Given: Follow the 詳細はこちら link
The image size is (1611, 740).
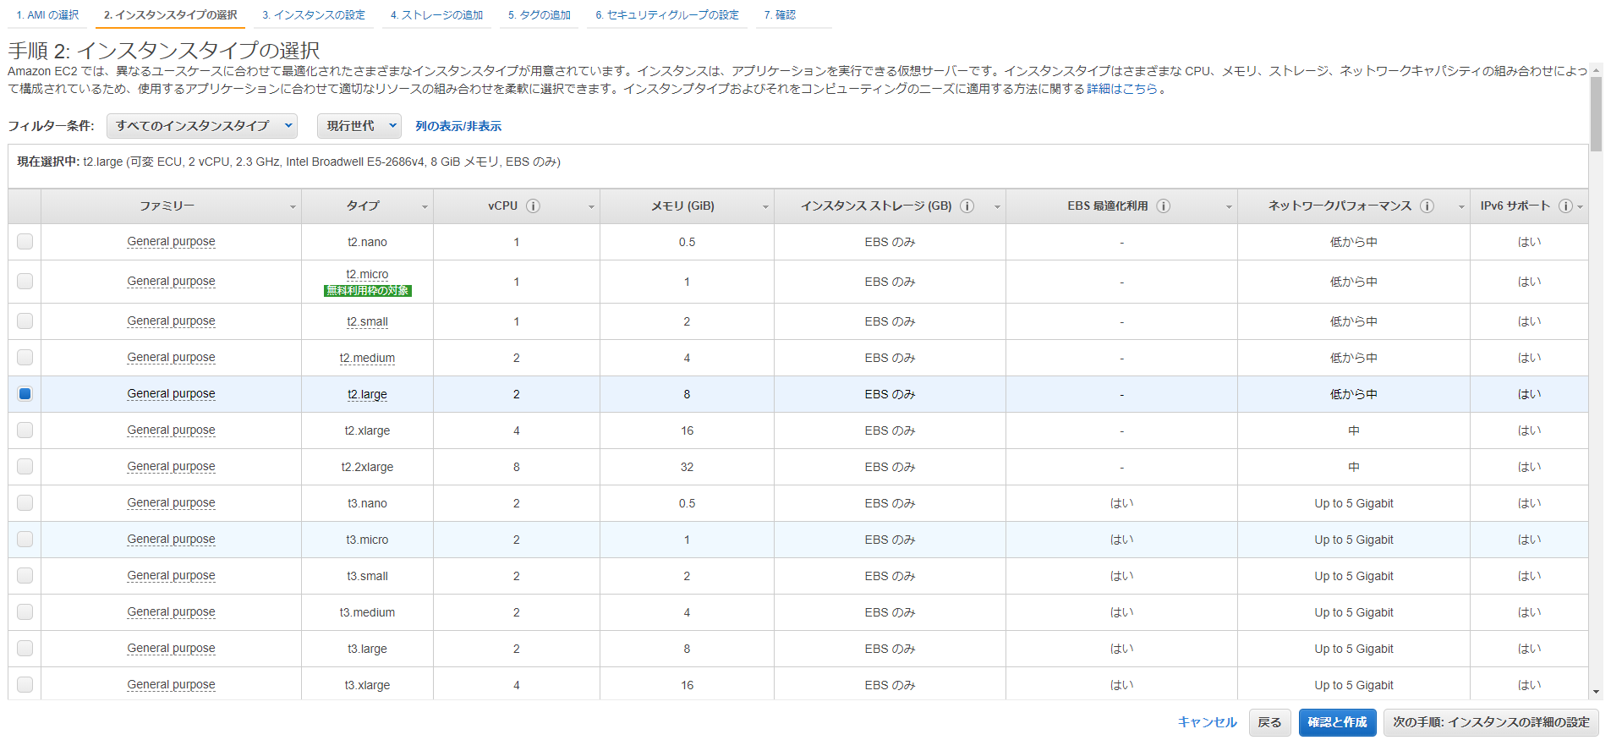Looking at the screenshot, I should click(1121, 89).
